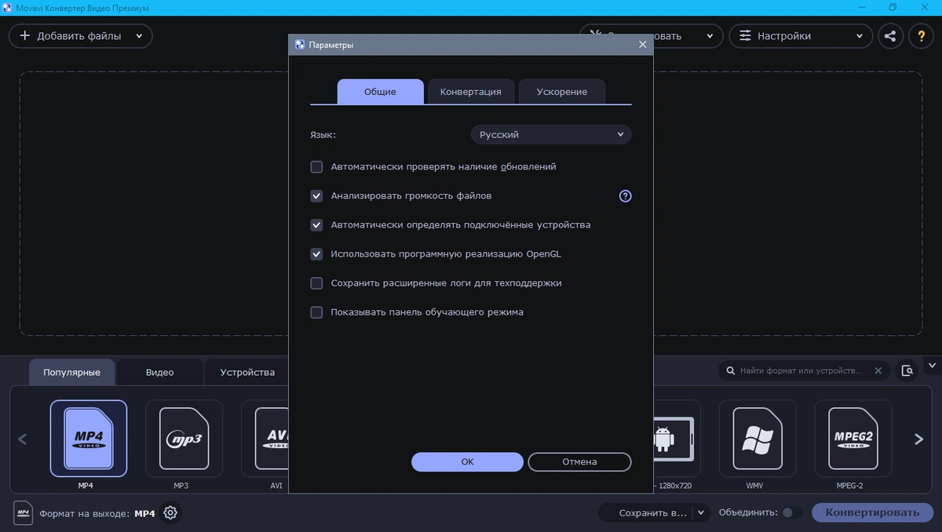Toggle the Объединить switch
The width and height of the screenshot is (942, 532).
(792, 512)
